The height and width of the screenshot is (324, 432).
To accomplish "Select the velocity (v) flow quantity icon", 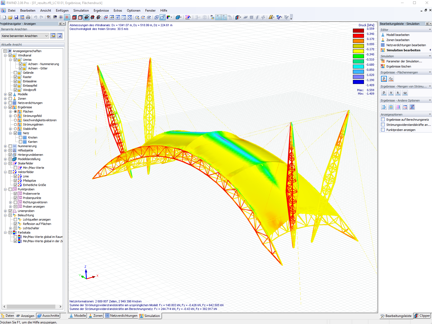I will pos(391,93).
